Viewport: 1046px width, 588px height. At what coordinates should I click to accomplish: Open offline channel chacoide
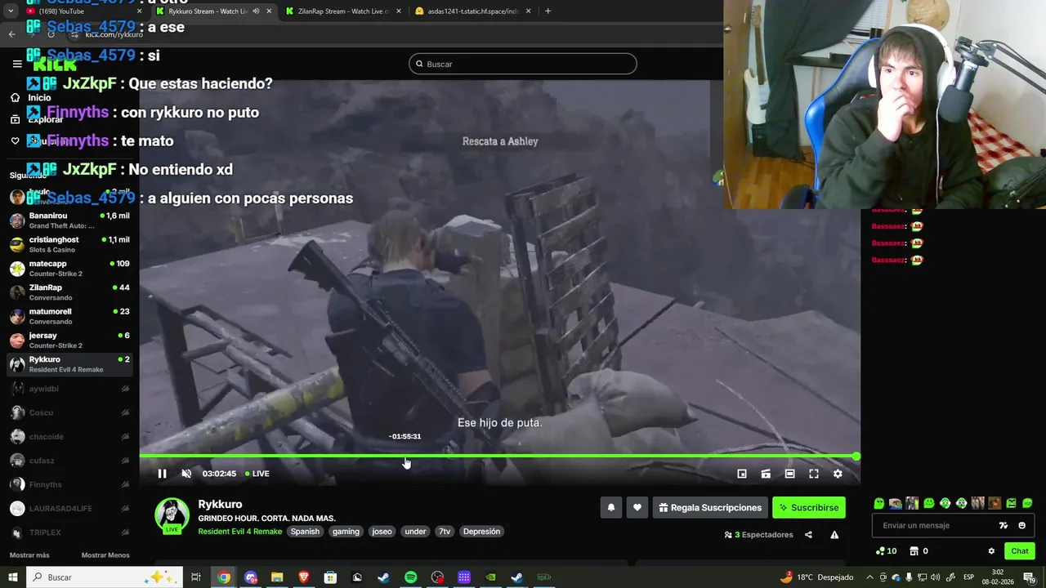(x=69, y=436)
